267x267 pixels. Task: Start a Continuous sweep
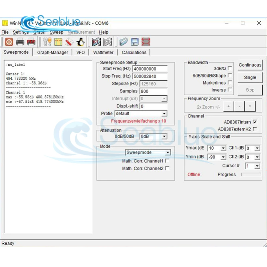[x=250, y=65]
